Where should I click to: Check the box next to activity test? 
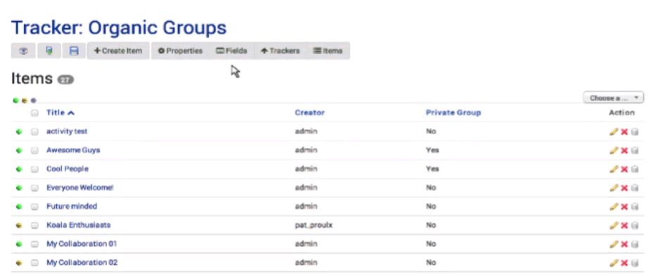[34, 132]
